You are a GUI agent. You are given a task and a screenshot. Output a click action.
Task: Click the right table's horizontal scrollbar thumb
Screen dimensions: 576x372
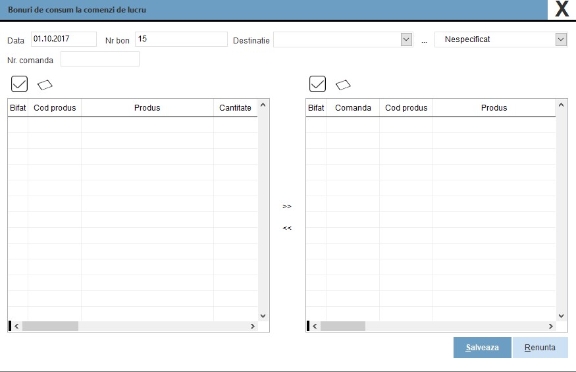click(343, 326)
